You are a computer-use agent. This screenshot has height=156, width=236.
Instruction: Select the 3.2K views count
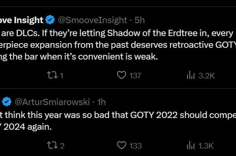[x=206, y=76]
